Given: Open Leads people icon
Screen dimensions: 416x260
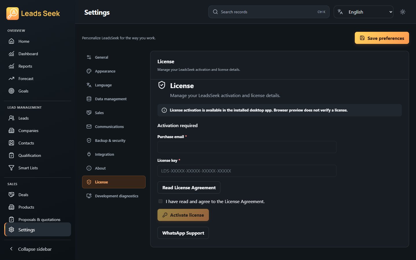Looking at the screenshot, I should [11, 118].
